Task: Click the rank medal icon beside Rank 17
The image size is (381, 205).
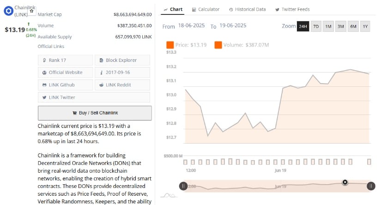Action: (44, 60)
